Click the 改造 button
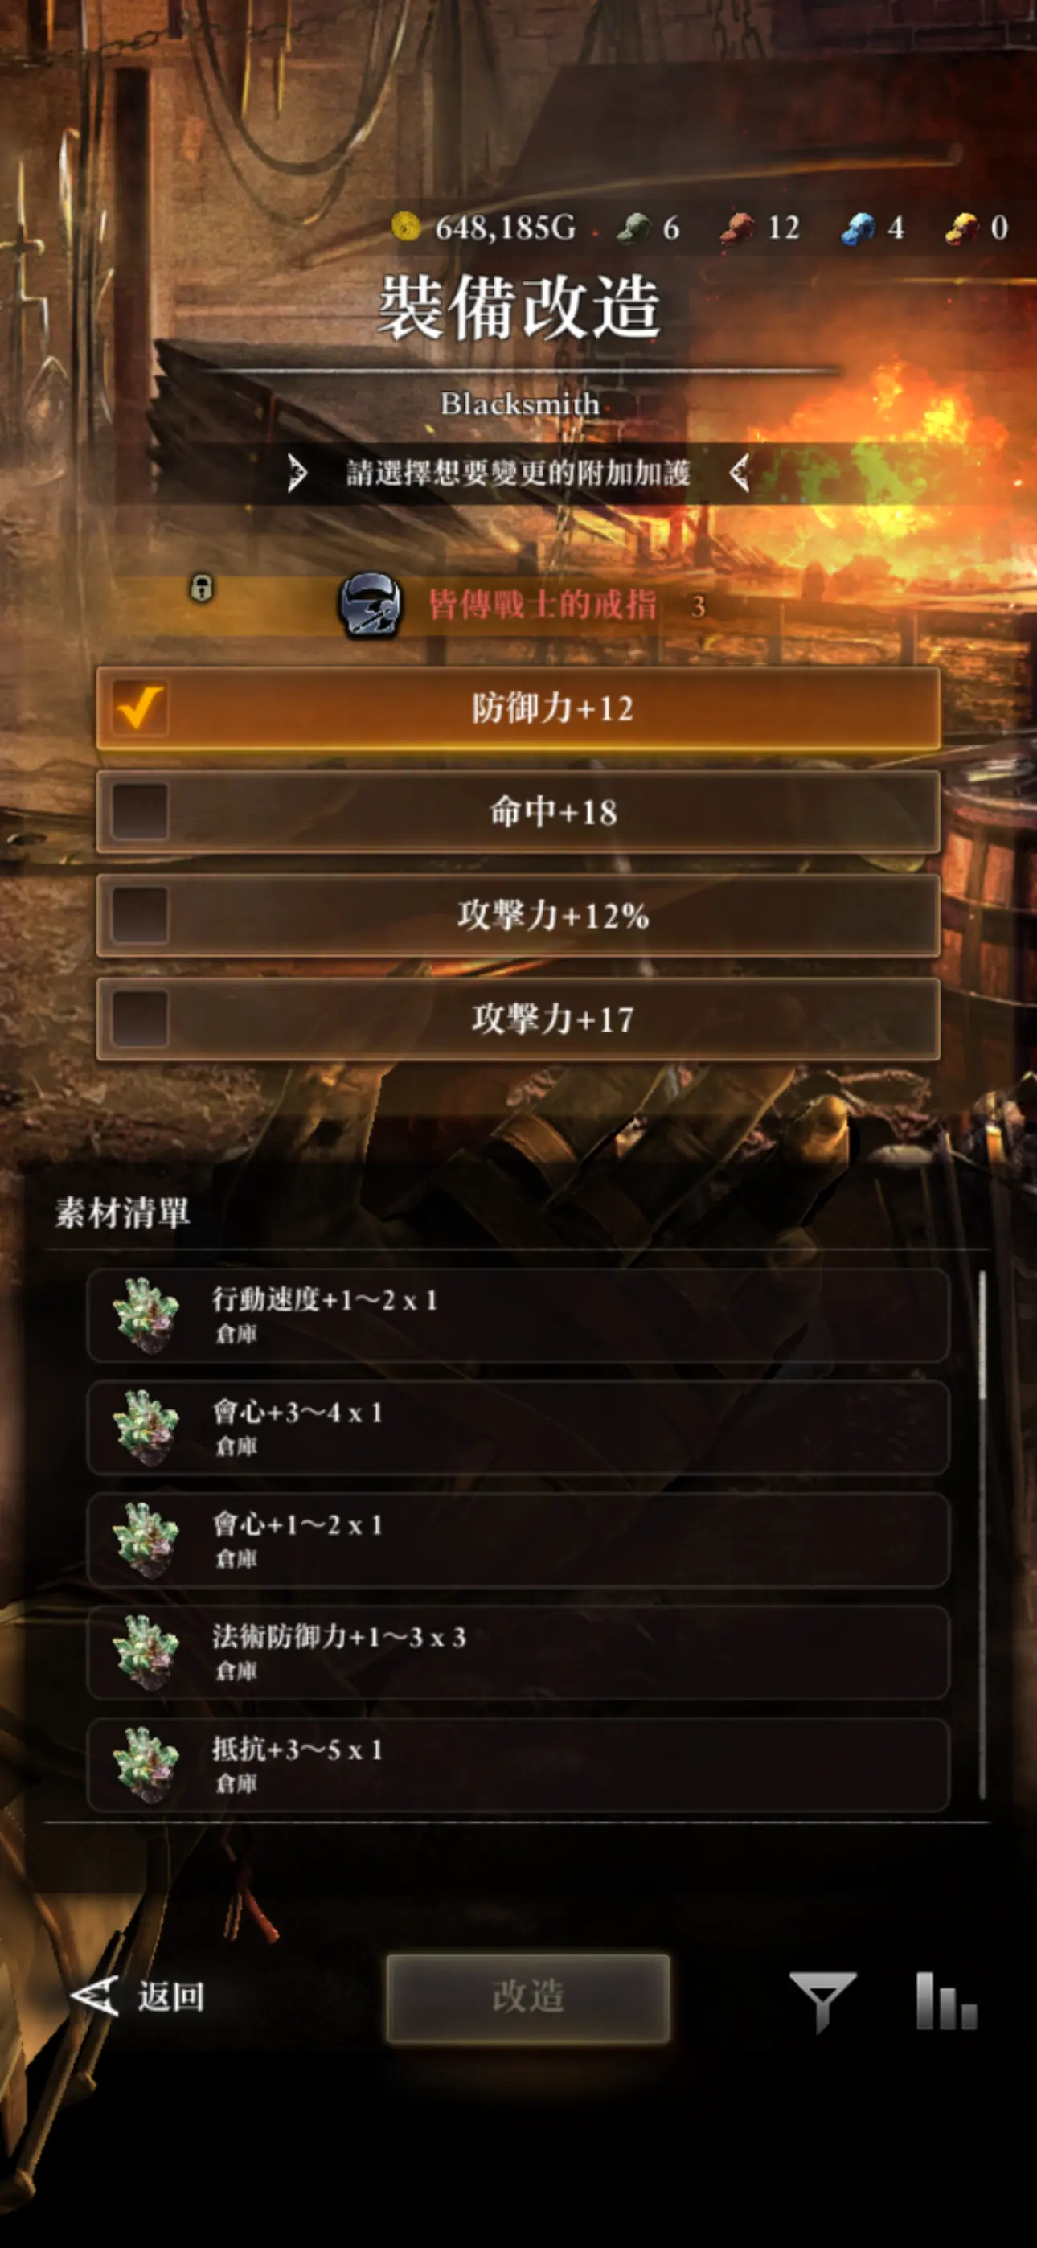 click(x=528, y=1997)
